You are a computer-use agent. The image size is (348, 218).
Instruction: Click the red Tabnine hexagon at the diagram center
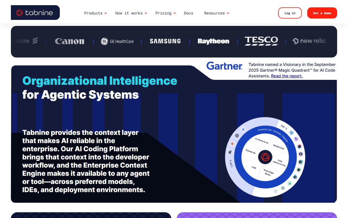tap(265, 157)
